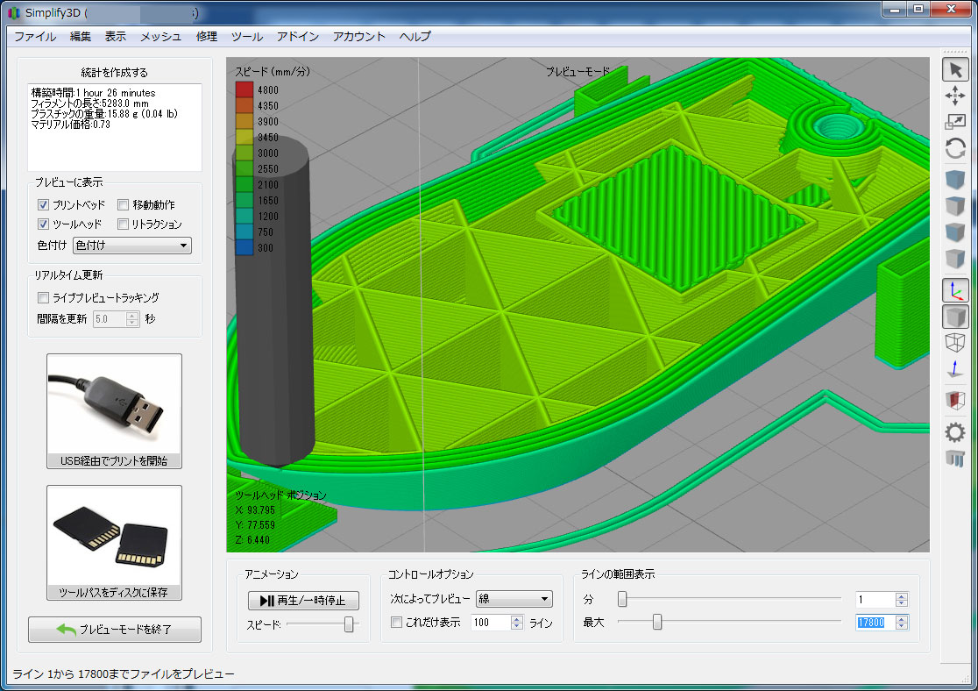The height and width of the screenshot is (691, 978).
Task: Open cross section view tool
Action: [955, 401]
